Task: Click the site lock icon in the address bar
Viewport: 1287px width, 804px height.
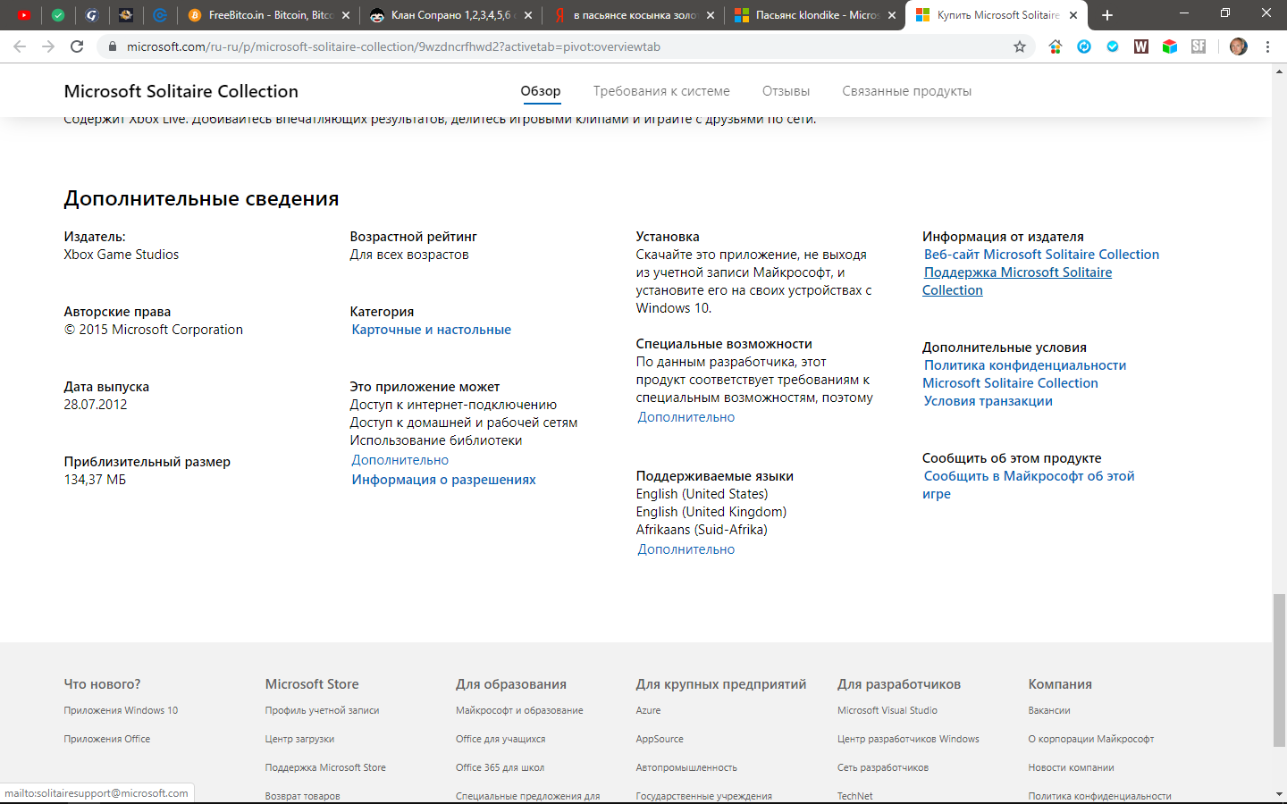Action: (x=113, y=46)
